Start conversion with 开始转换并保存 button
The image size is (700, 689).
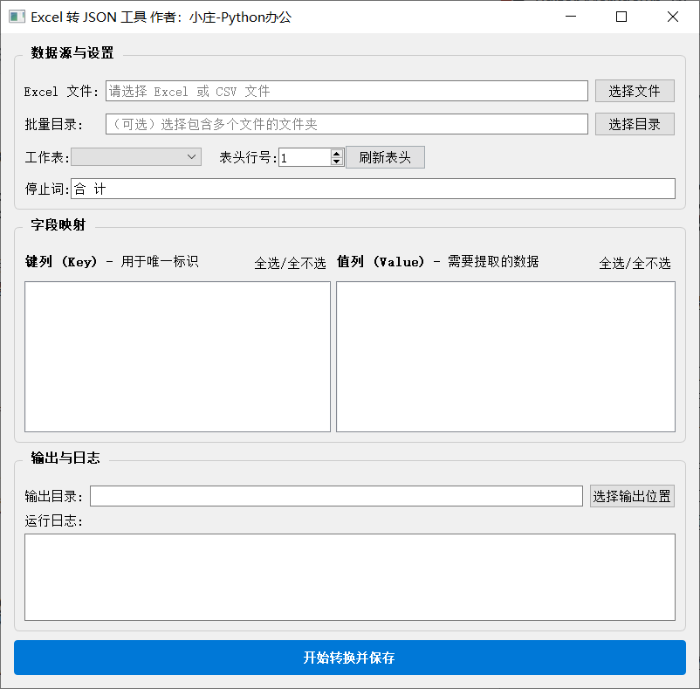point(349,658)
